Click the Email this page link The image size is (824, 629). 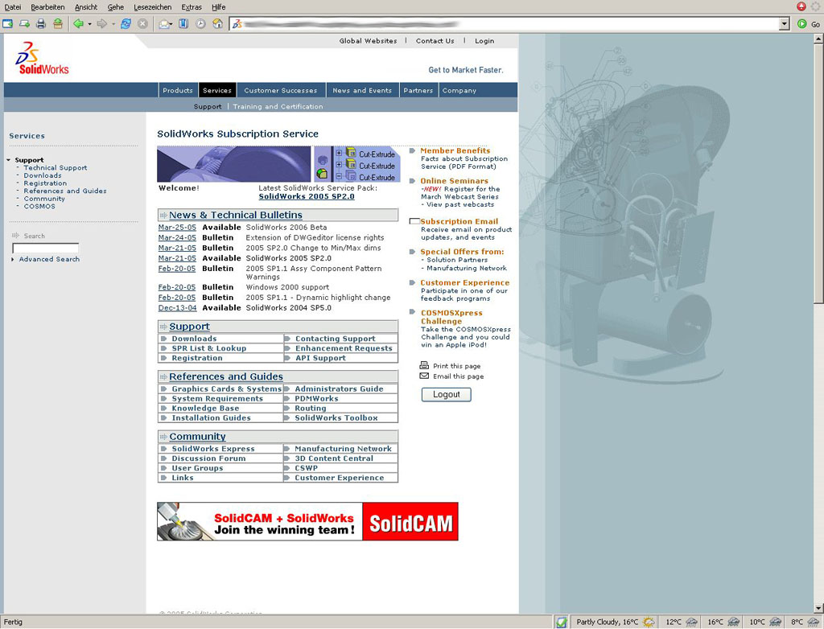[458, 376]
